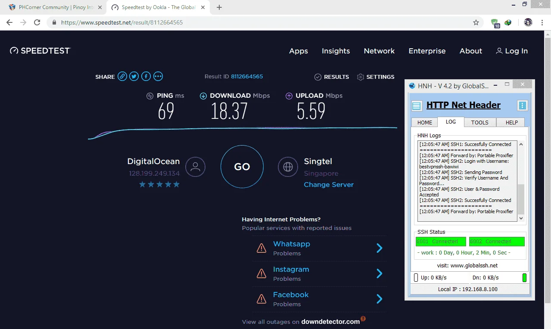Click the globe extension icon
Viewport: 551px width, 329px height.
508,22
